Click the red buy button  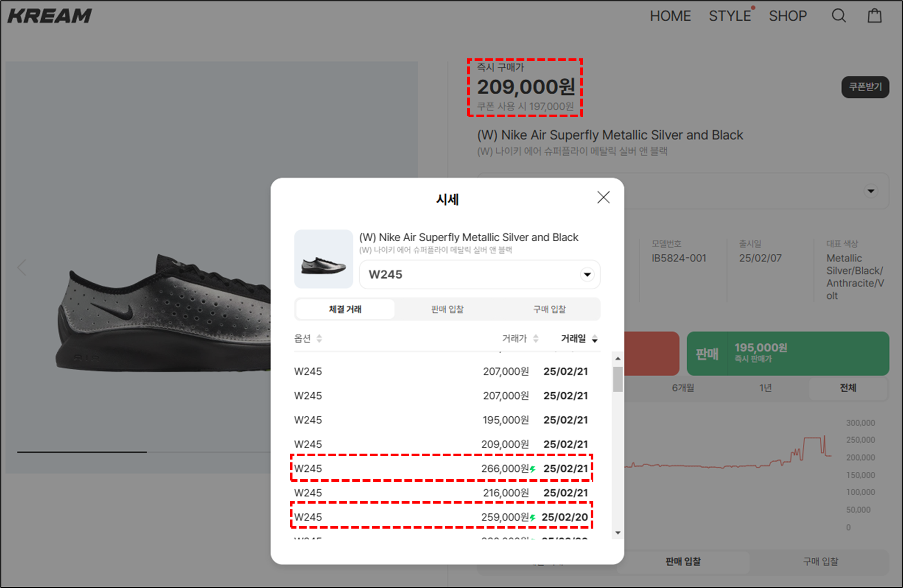tap(652, 354)
